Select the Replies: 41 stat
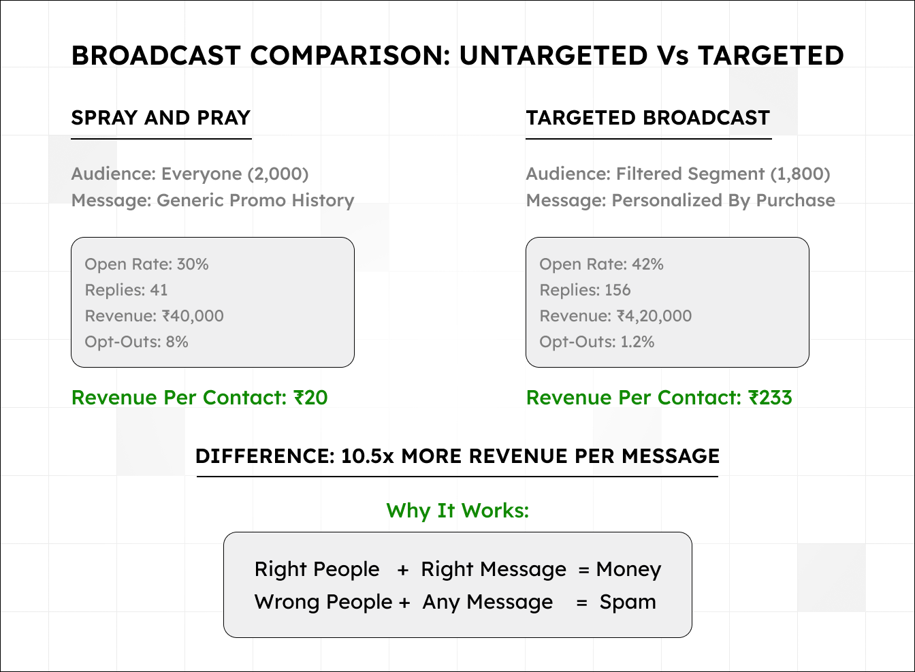The width and height of the screenshot is (915, 672). coord(126,290)
